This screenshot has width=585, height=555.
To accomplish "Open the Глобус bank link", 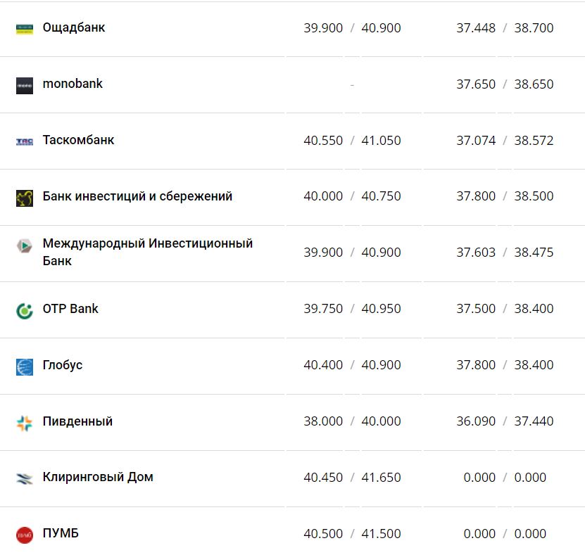I will tap(63, 365).
